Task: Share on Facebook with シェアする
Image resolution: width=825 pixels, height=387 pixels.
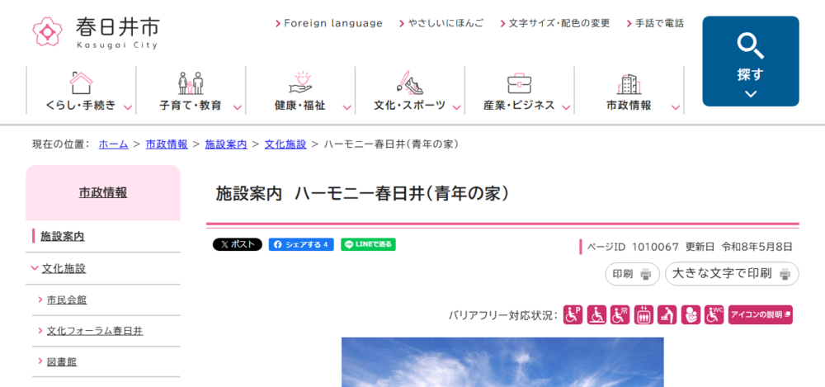Action: click(x=301, y=244)
